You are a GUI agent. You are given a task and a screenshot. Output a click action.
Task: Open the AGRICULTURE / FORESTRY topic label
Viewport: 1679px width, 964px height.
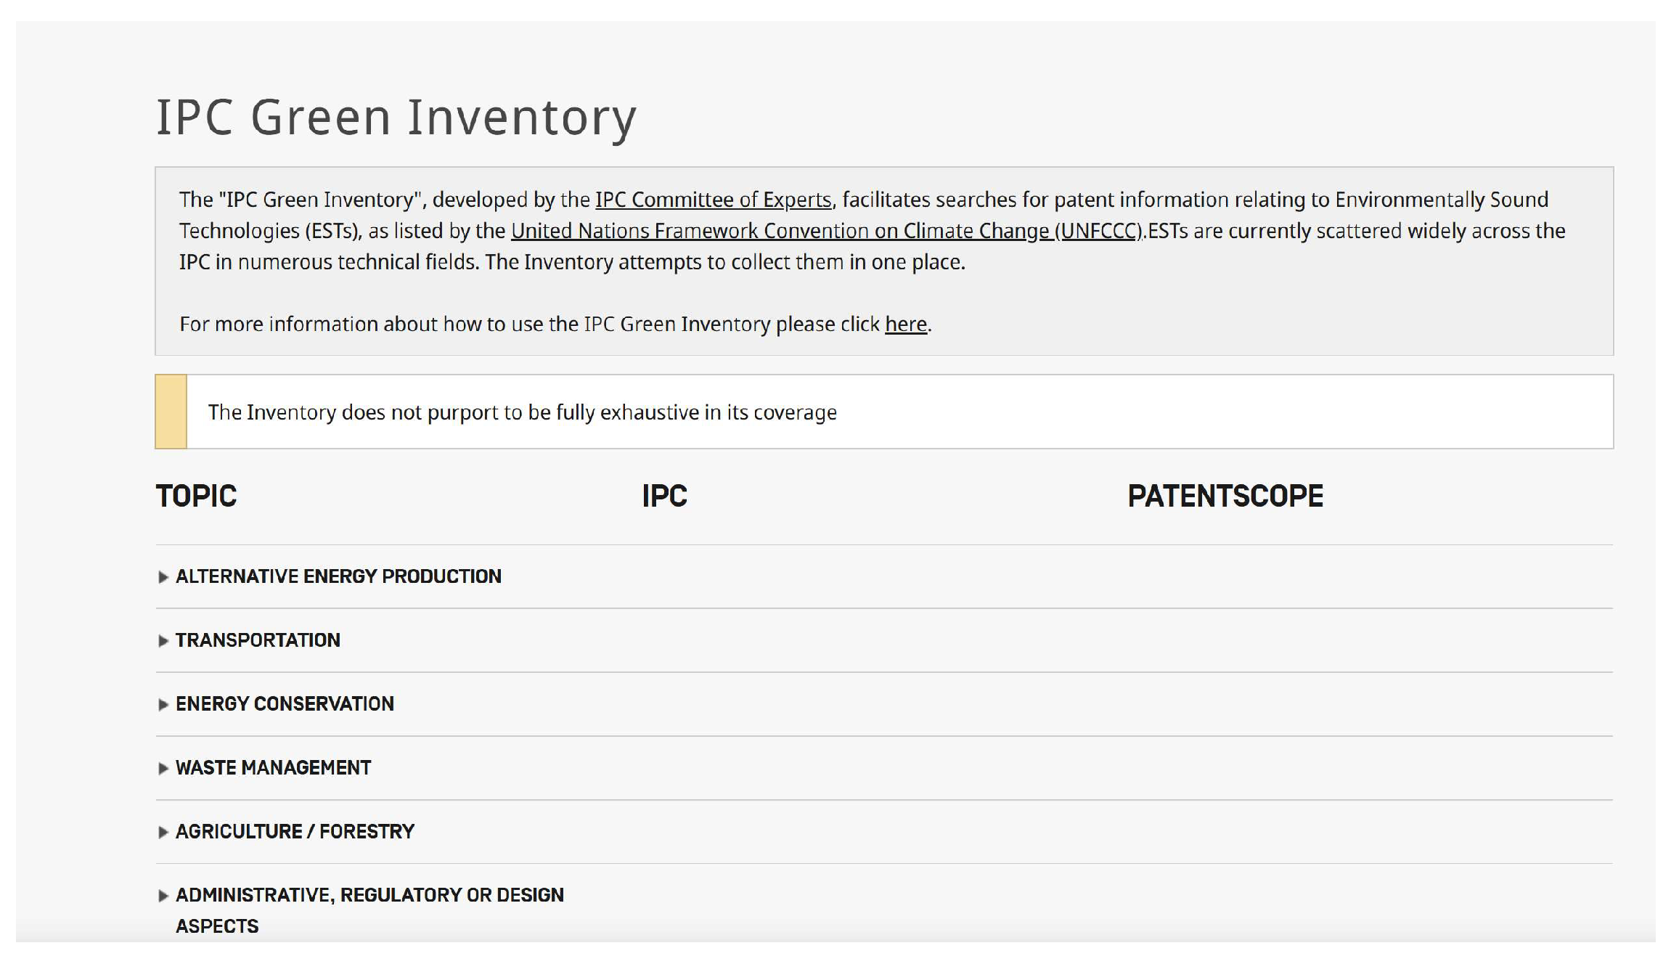click(x=295, y=832)
